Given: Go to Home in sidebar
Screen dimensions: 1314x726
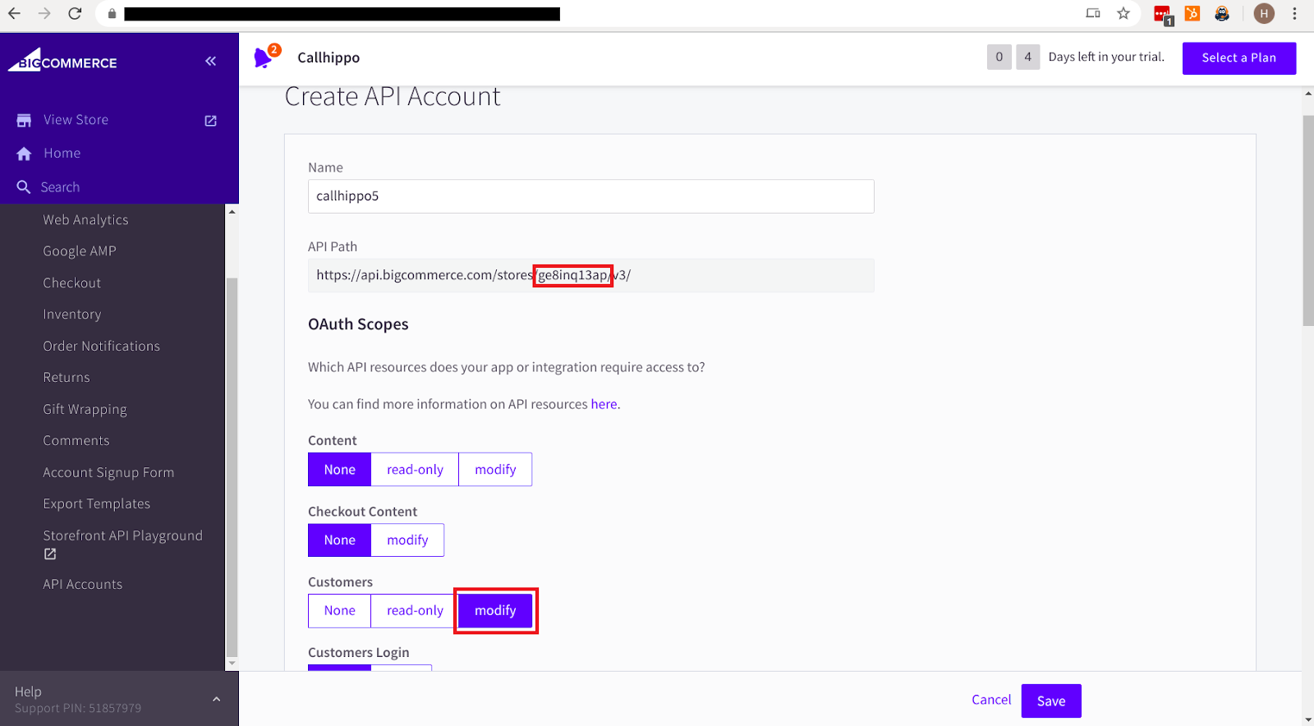Looking at the screenshot, I should coord(62,154).
